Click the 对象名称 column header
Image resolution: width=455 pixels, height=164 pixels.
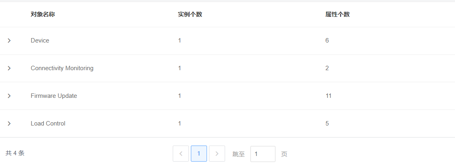pos(43,14)
